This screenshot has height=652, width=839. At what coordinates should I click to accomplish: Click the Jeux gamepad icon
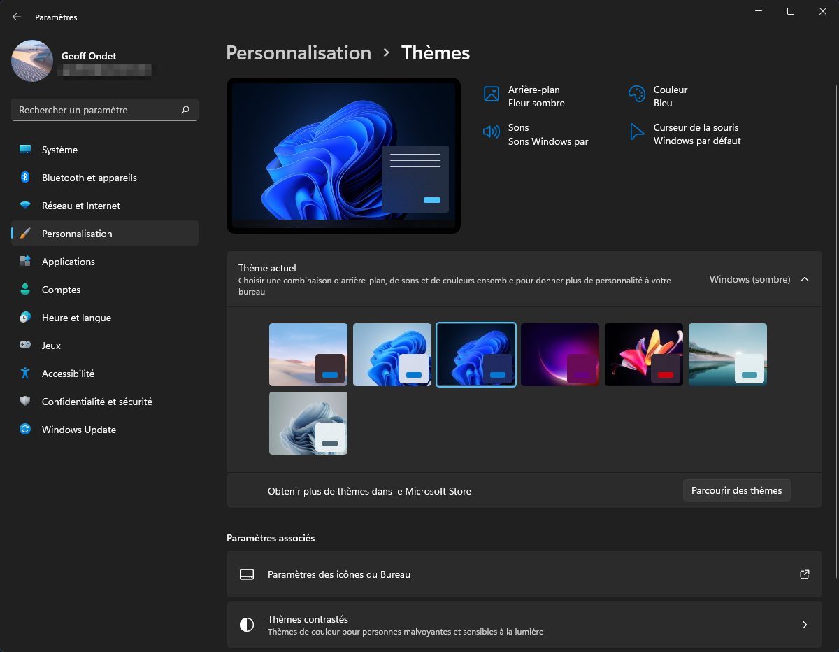coord(25,346)
